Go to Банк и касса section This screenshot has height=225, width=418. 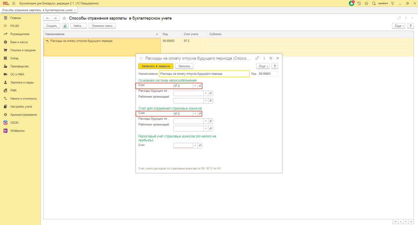pyautogui.click(x=19, y=42)
